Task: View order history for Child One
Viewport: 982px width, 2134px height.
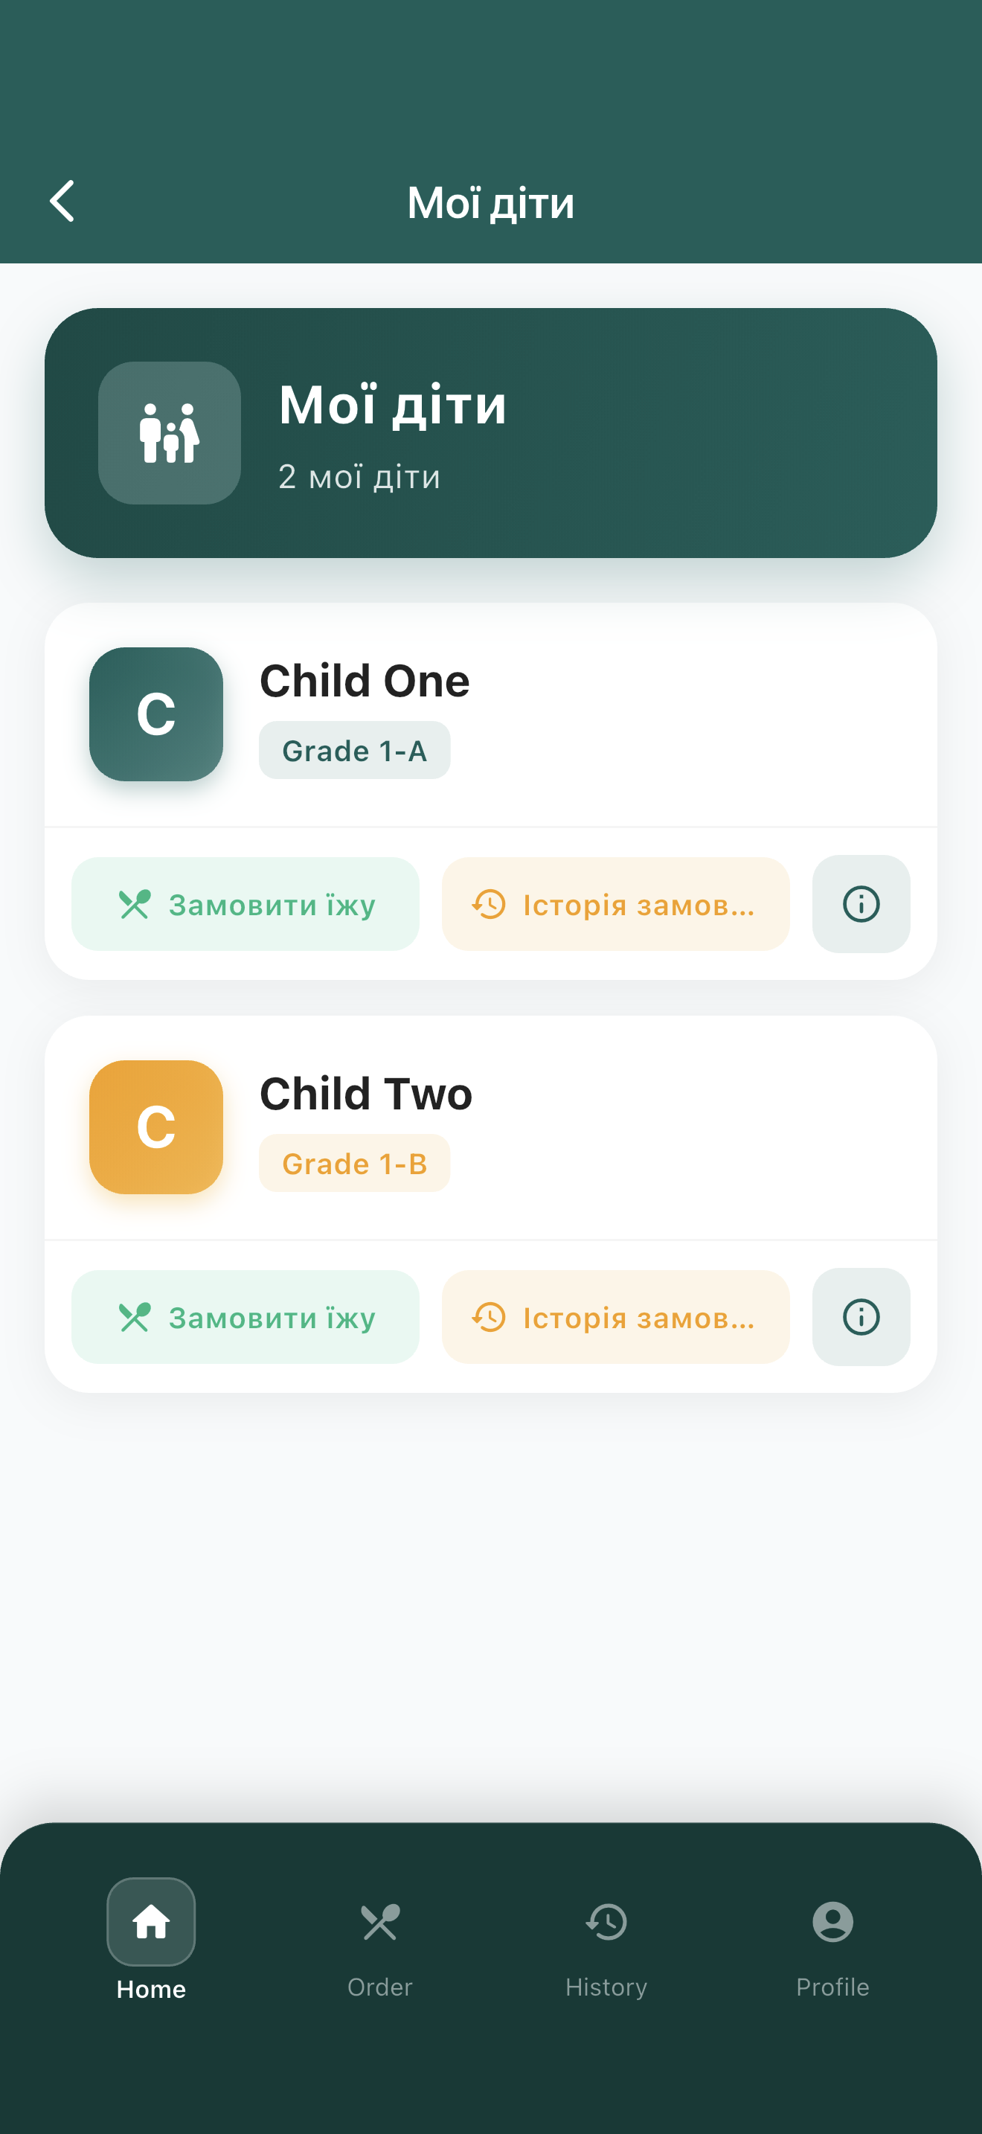Action: tap(615, 904)
